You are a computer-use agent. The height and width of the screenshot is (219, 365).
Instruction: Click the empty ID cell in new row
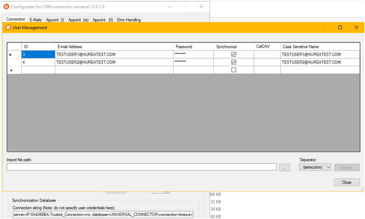tap(38, 70)
